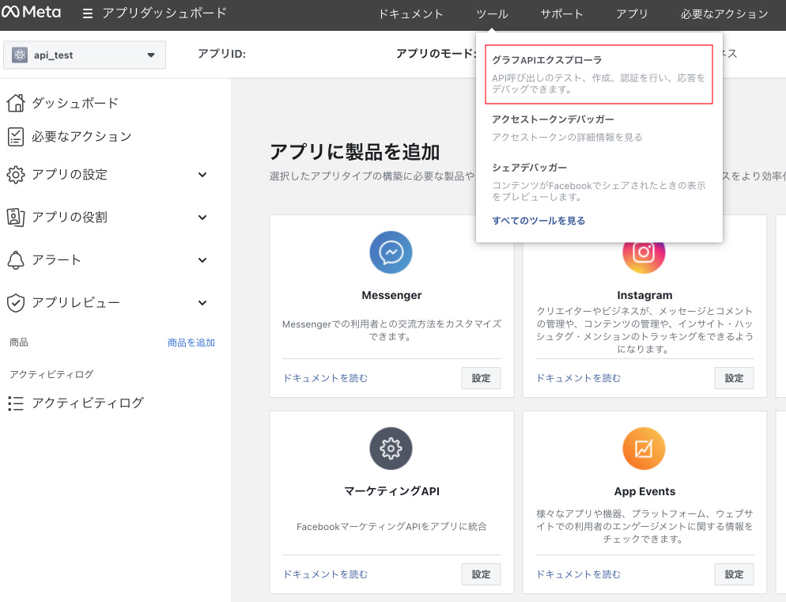Click the hamburger menu icon beside アプリダッシュボード

click(88, 14)
